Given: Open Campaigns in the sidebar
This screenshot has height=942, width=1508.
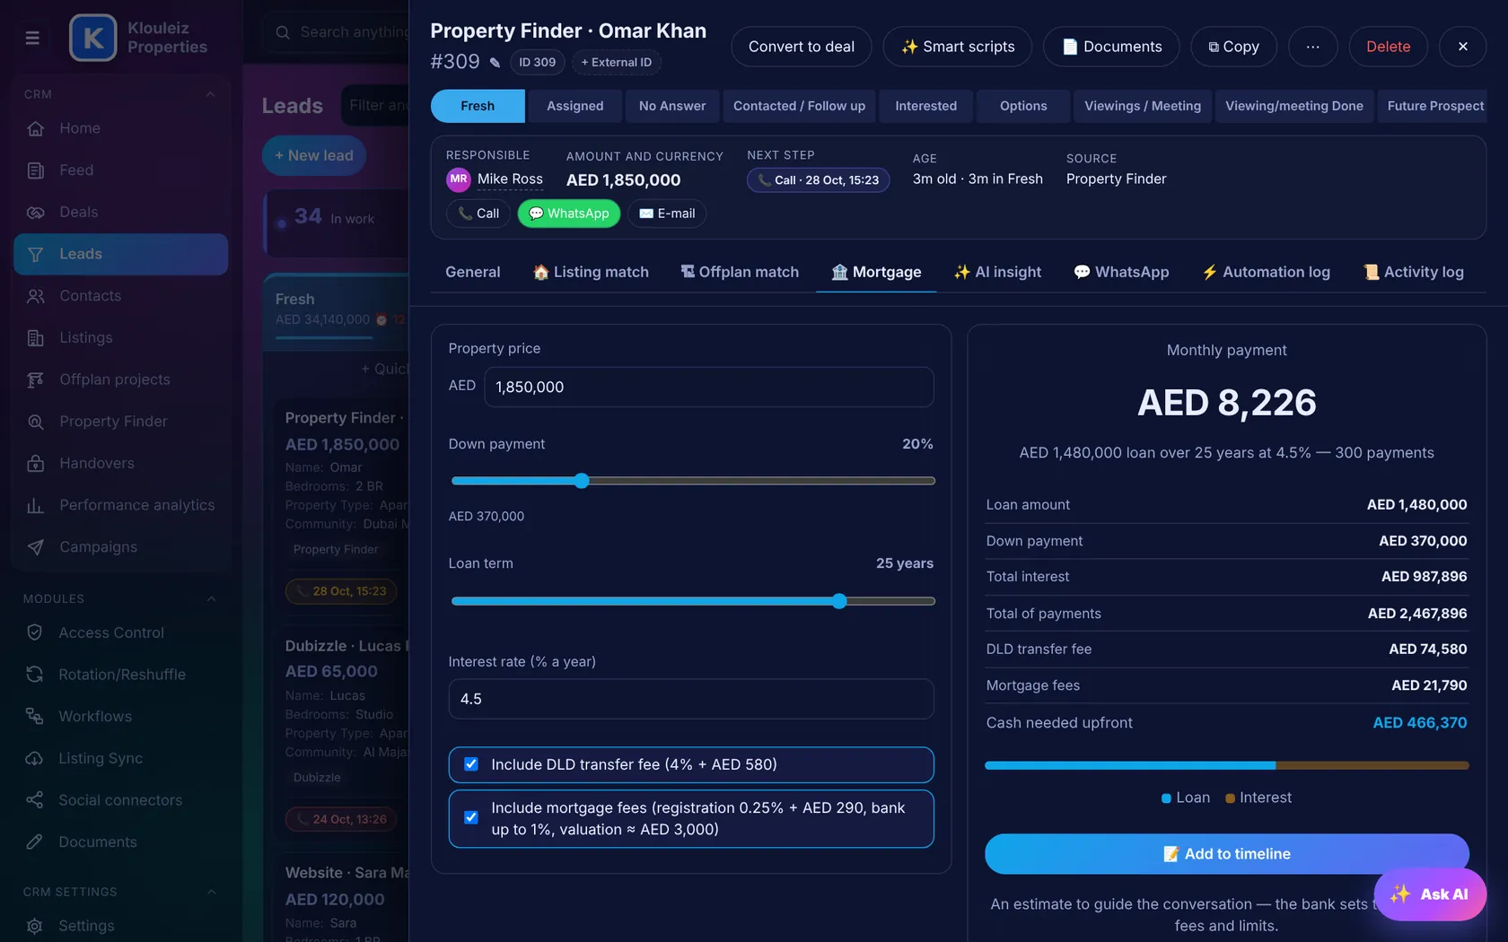Looking at the screenshot, I should point(120,547).
